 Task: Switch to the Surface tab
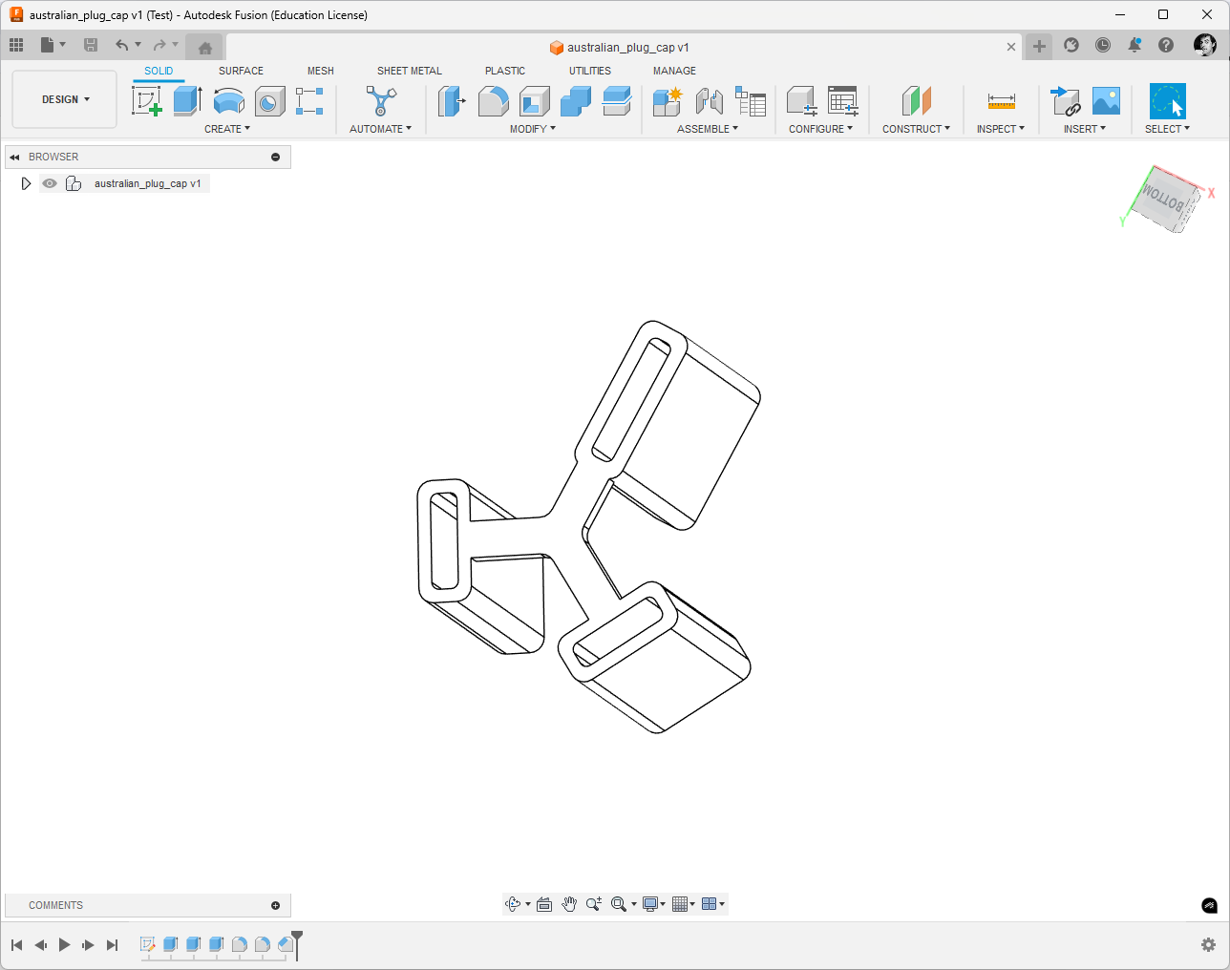pos(241,71)
